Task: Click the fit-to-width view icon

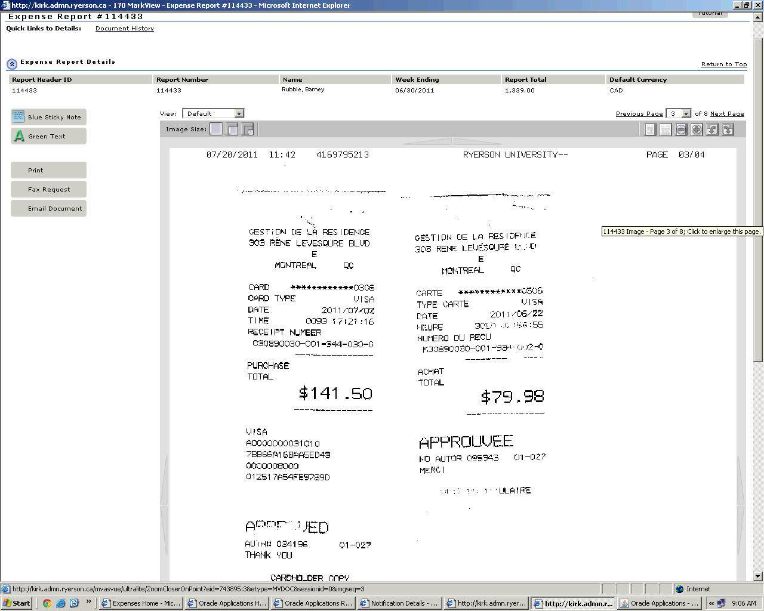Action: pos(666,129)
